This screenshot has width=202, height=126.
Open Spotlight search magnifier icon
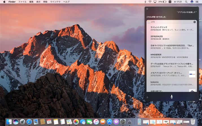pos(187,2)
